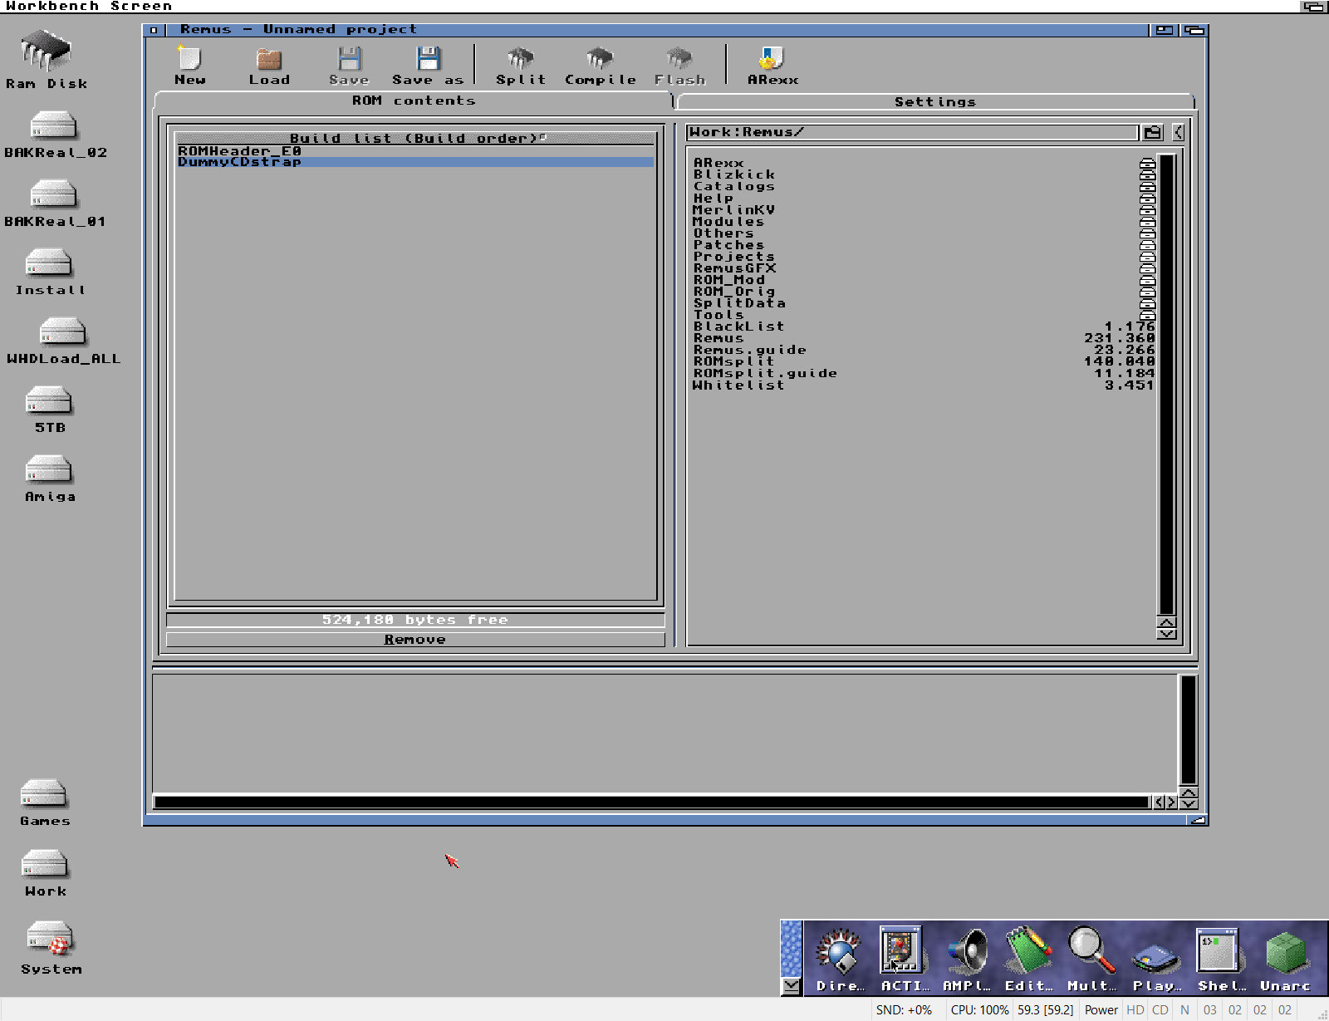Click the dock collapse arrow
Image resolution: width=1329 pixels, height=1021 pixels.
(792, 986)
